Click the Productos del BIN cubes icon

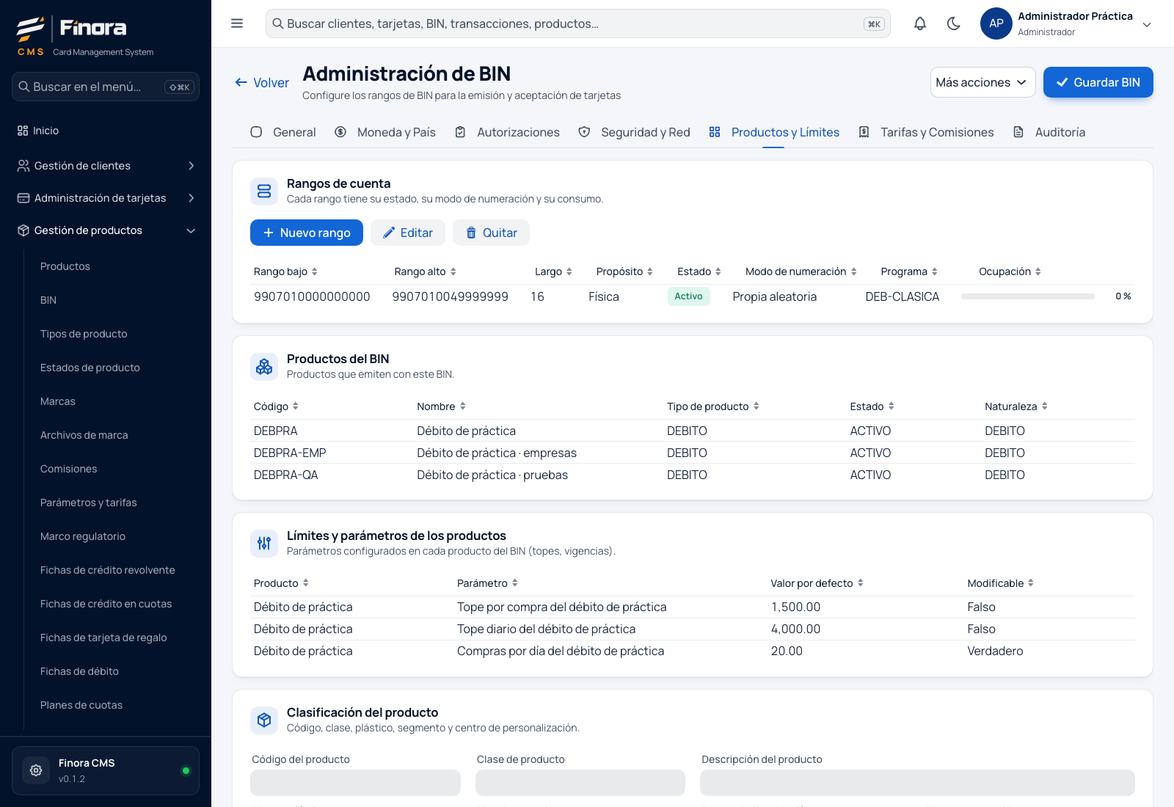[x=264, y=367]
